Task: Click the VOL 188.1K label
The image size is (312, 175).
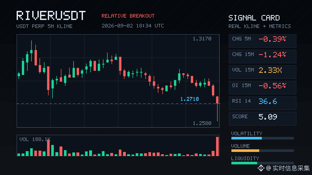Action: coord(35,139)
